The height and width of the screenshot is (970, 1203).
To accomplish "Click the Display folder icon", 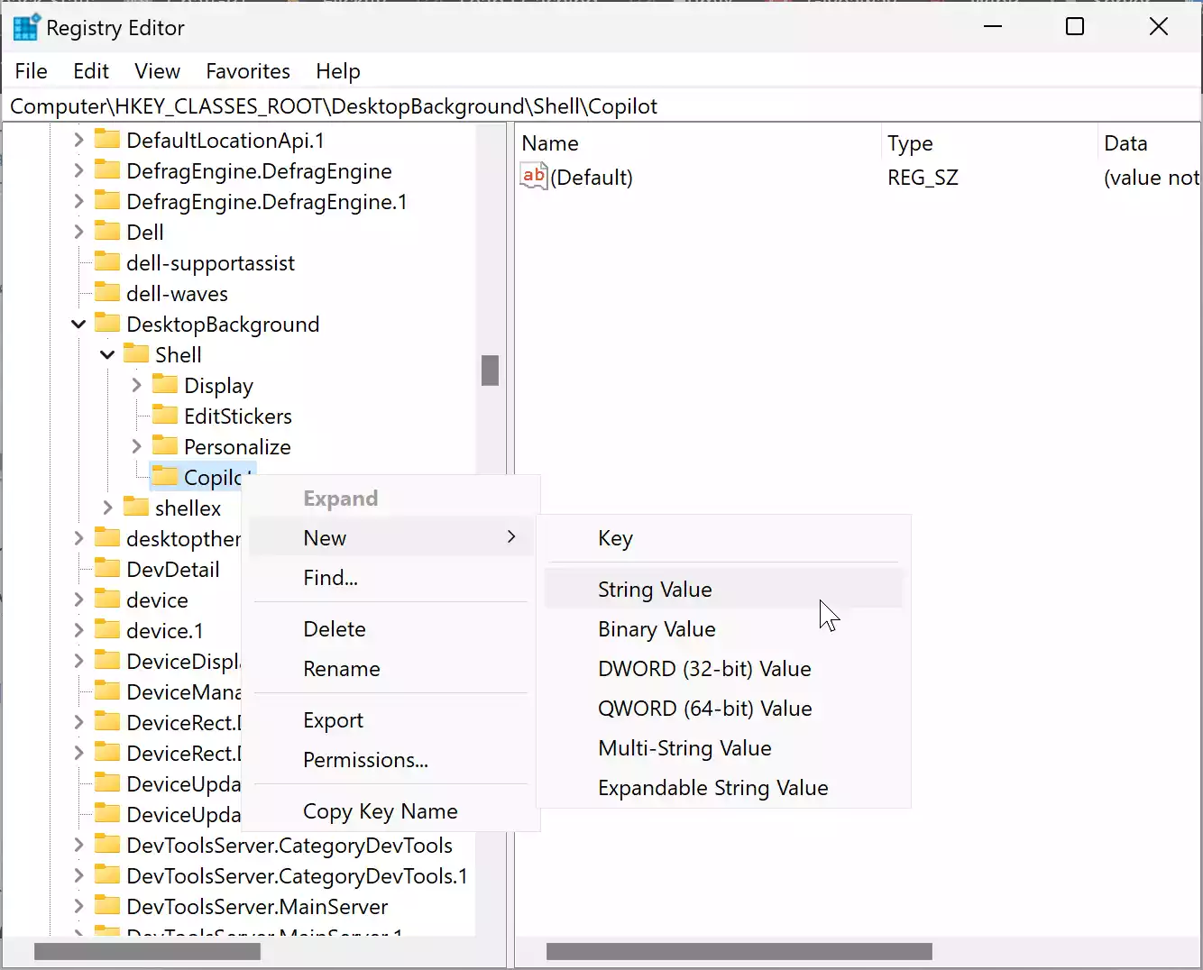I will point(165,385).
